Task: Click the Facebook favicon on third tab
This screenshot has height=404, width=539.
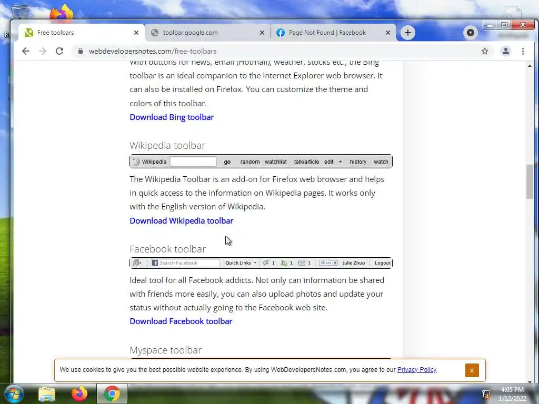Action: [281, 33]
